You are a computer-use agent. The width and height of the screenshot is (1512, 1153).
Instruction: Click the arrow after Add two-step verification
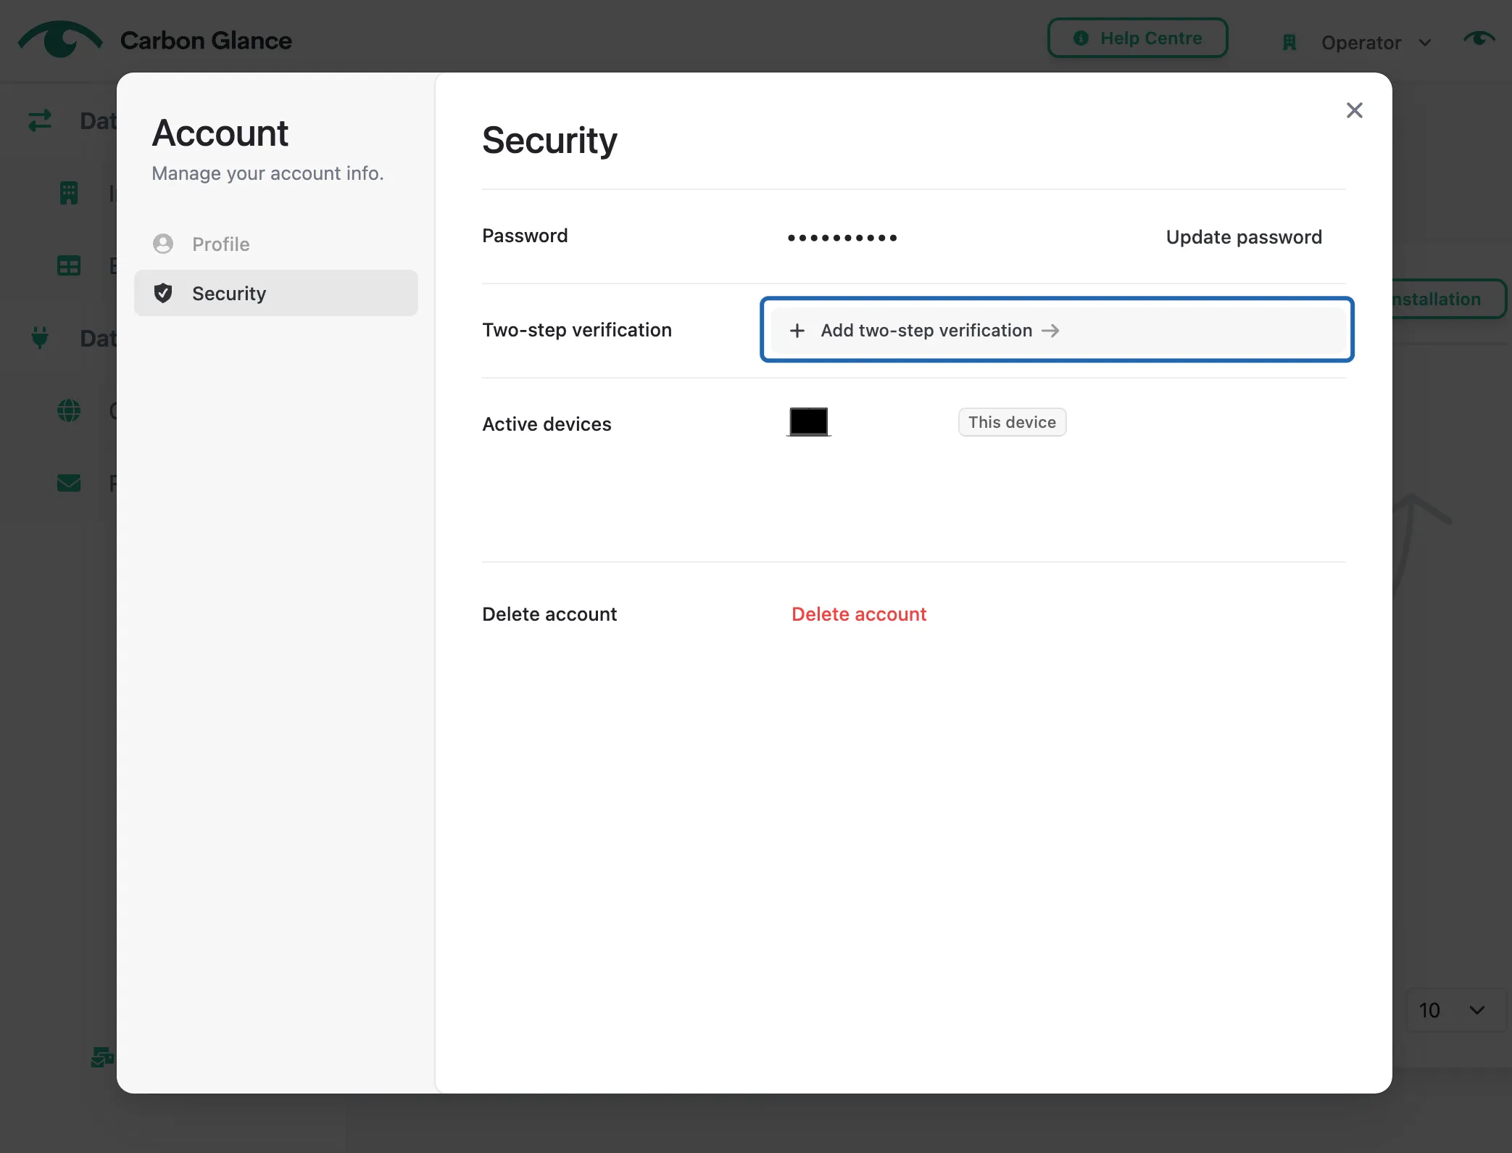pyautogui.click(x=1050, y=331)
